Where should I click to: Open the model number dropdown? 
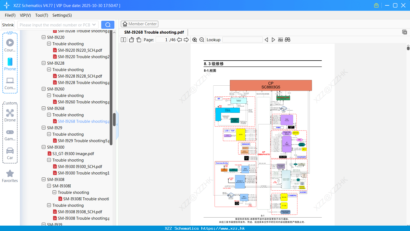[94, 25]
